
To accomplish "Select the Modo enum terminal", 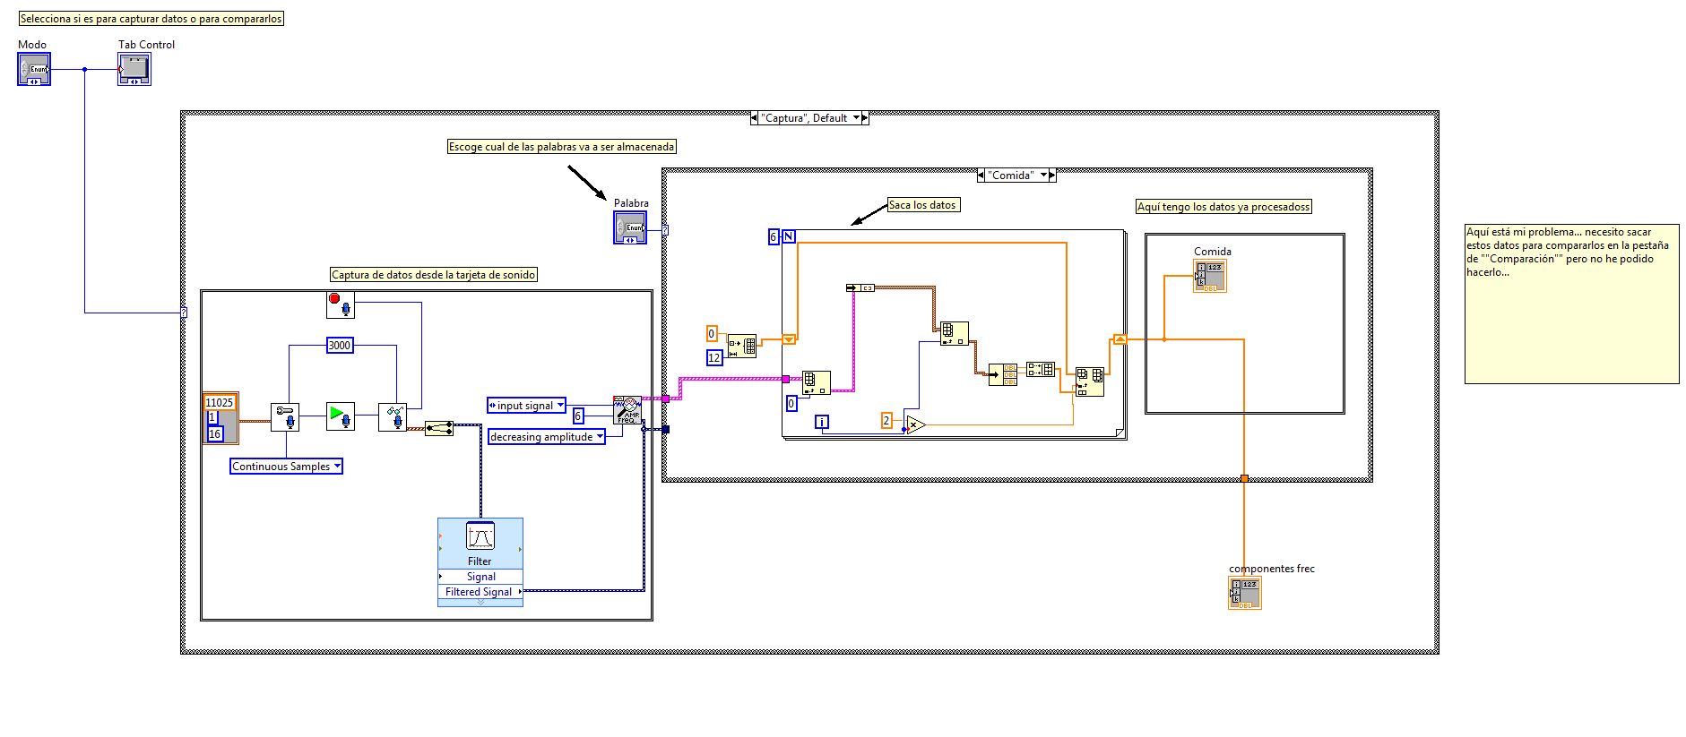I will pos(34,69).
